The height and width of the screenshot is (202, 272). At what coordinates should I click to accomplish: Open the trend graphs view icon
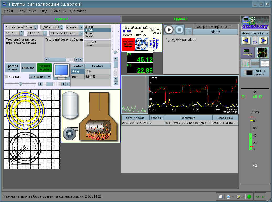(x=262, y=53)
